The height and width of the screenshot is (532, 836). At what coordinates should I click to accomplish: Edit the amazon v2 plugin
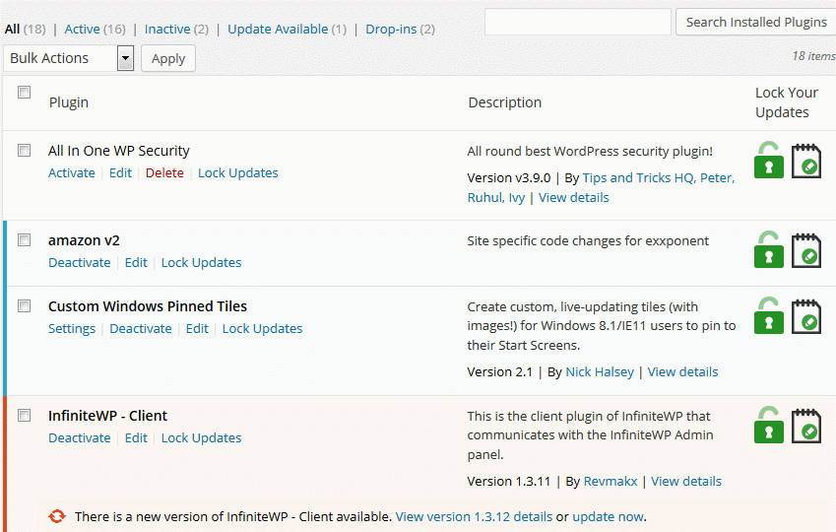(x=136, y=262)
